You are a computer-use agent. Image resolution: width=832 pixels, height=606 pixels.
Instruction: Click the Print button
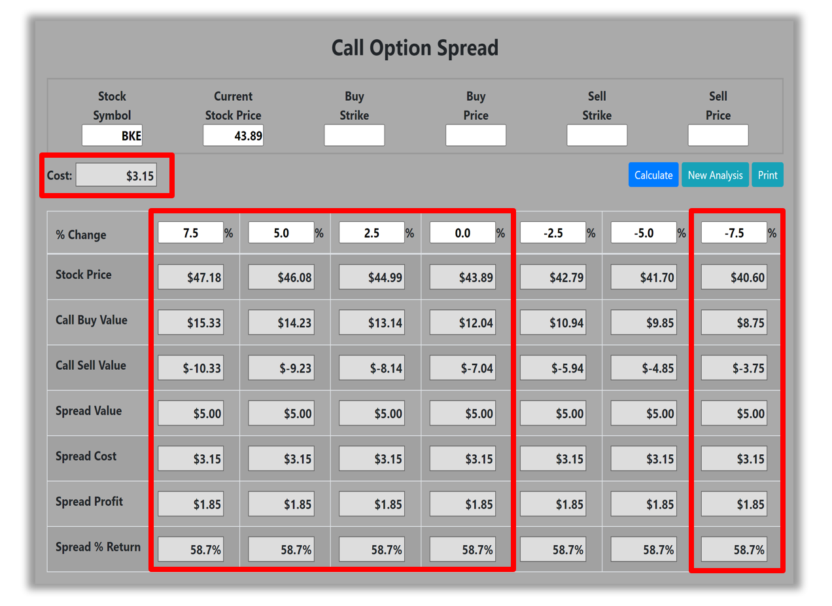(767, 175)
